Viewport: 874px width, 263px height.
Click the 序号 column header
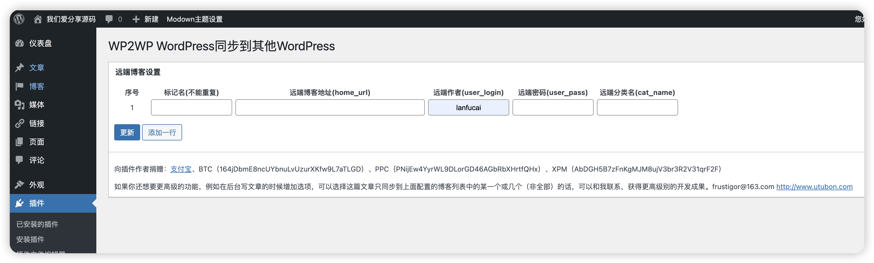(132, 93)
